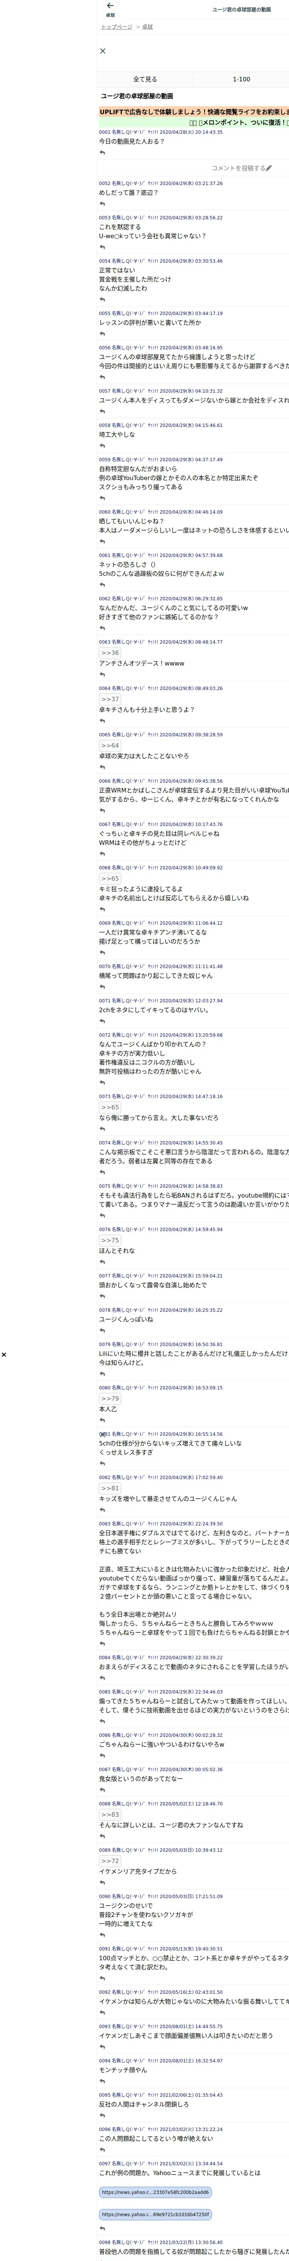Follow the >>75 anchor in post 0076
The width and height of the screenshot is (289, 2261).
coord(110,1241)
